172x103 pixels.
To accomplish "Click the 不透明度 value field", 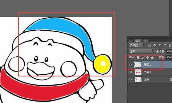I will point(169,51).
